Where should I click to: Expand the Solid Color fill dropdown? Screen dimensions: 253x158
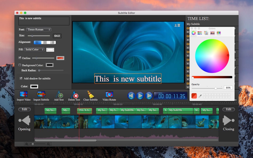tap(34, 49)
